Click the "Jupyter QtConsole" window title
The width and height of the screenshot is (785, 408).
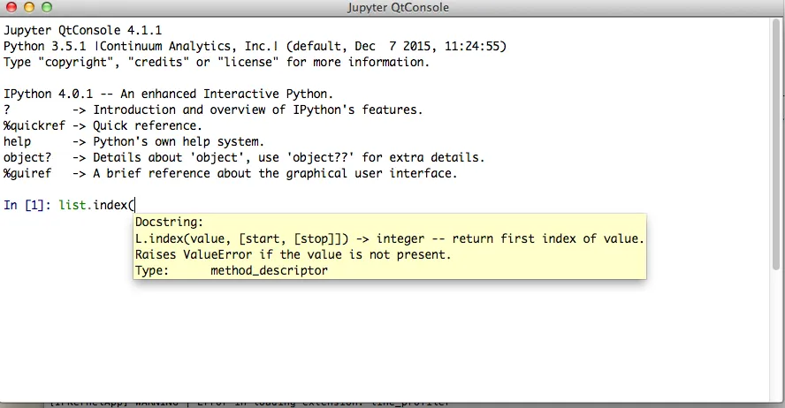(x=393, y=7)
